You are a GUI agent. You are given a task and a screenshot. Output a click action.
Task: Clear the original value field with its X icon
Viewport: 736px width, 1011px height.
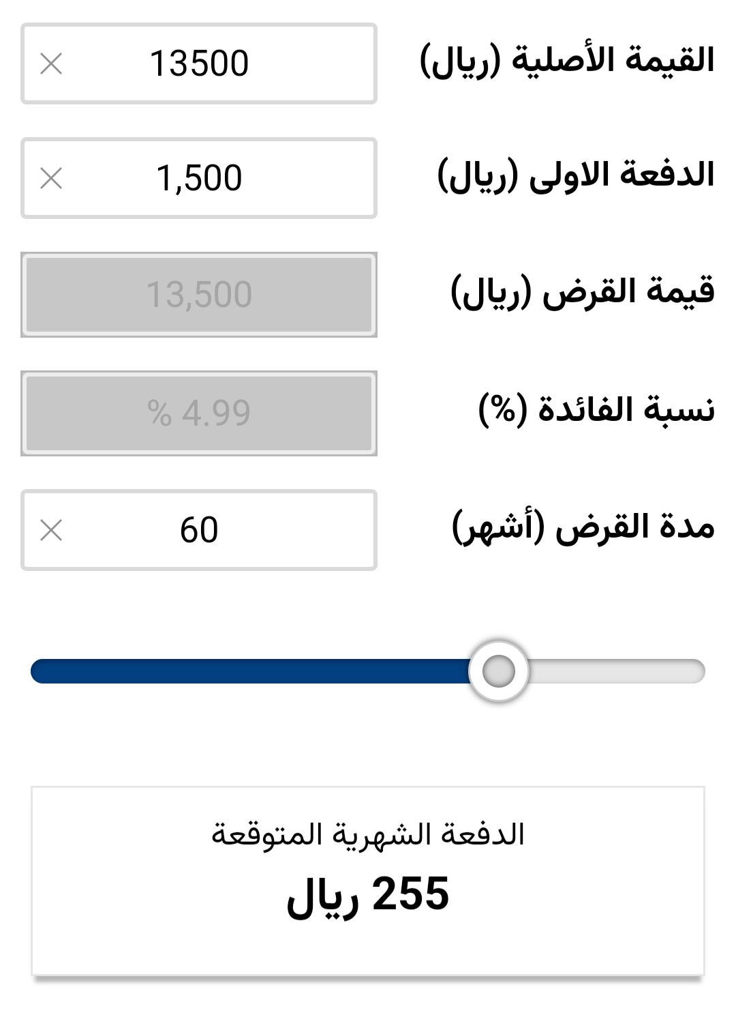(x=51, y=64)
